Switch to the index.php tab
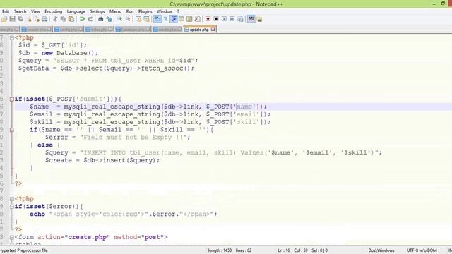Viewport: 452px width, 254px height. [x=99, y=30]
